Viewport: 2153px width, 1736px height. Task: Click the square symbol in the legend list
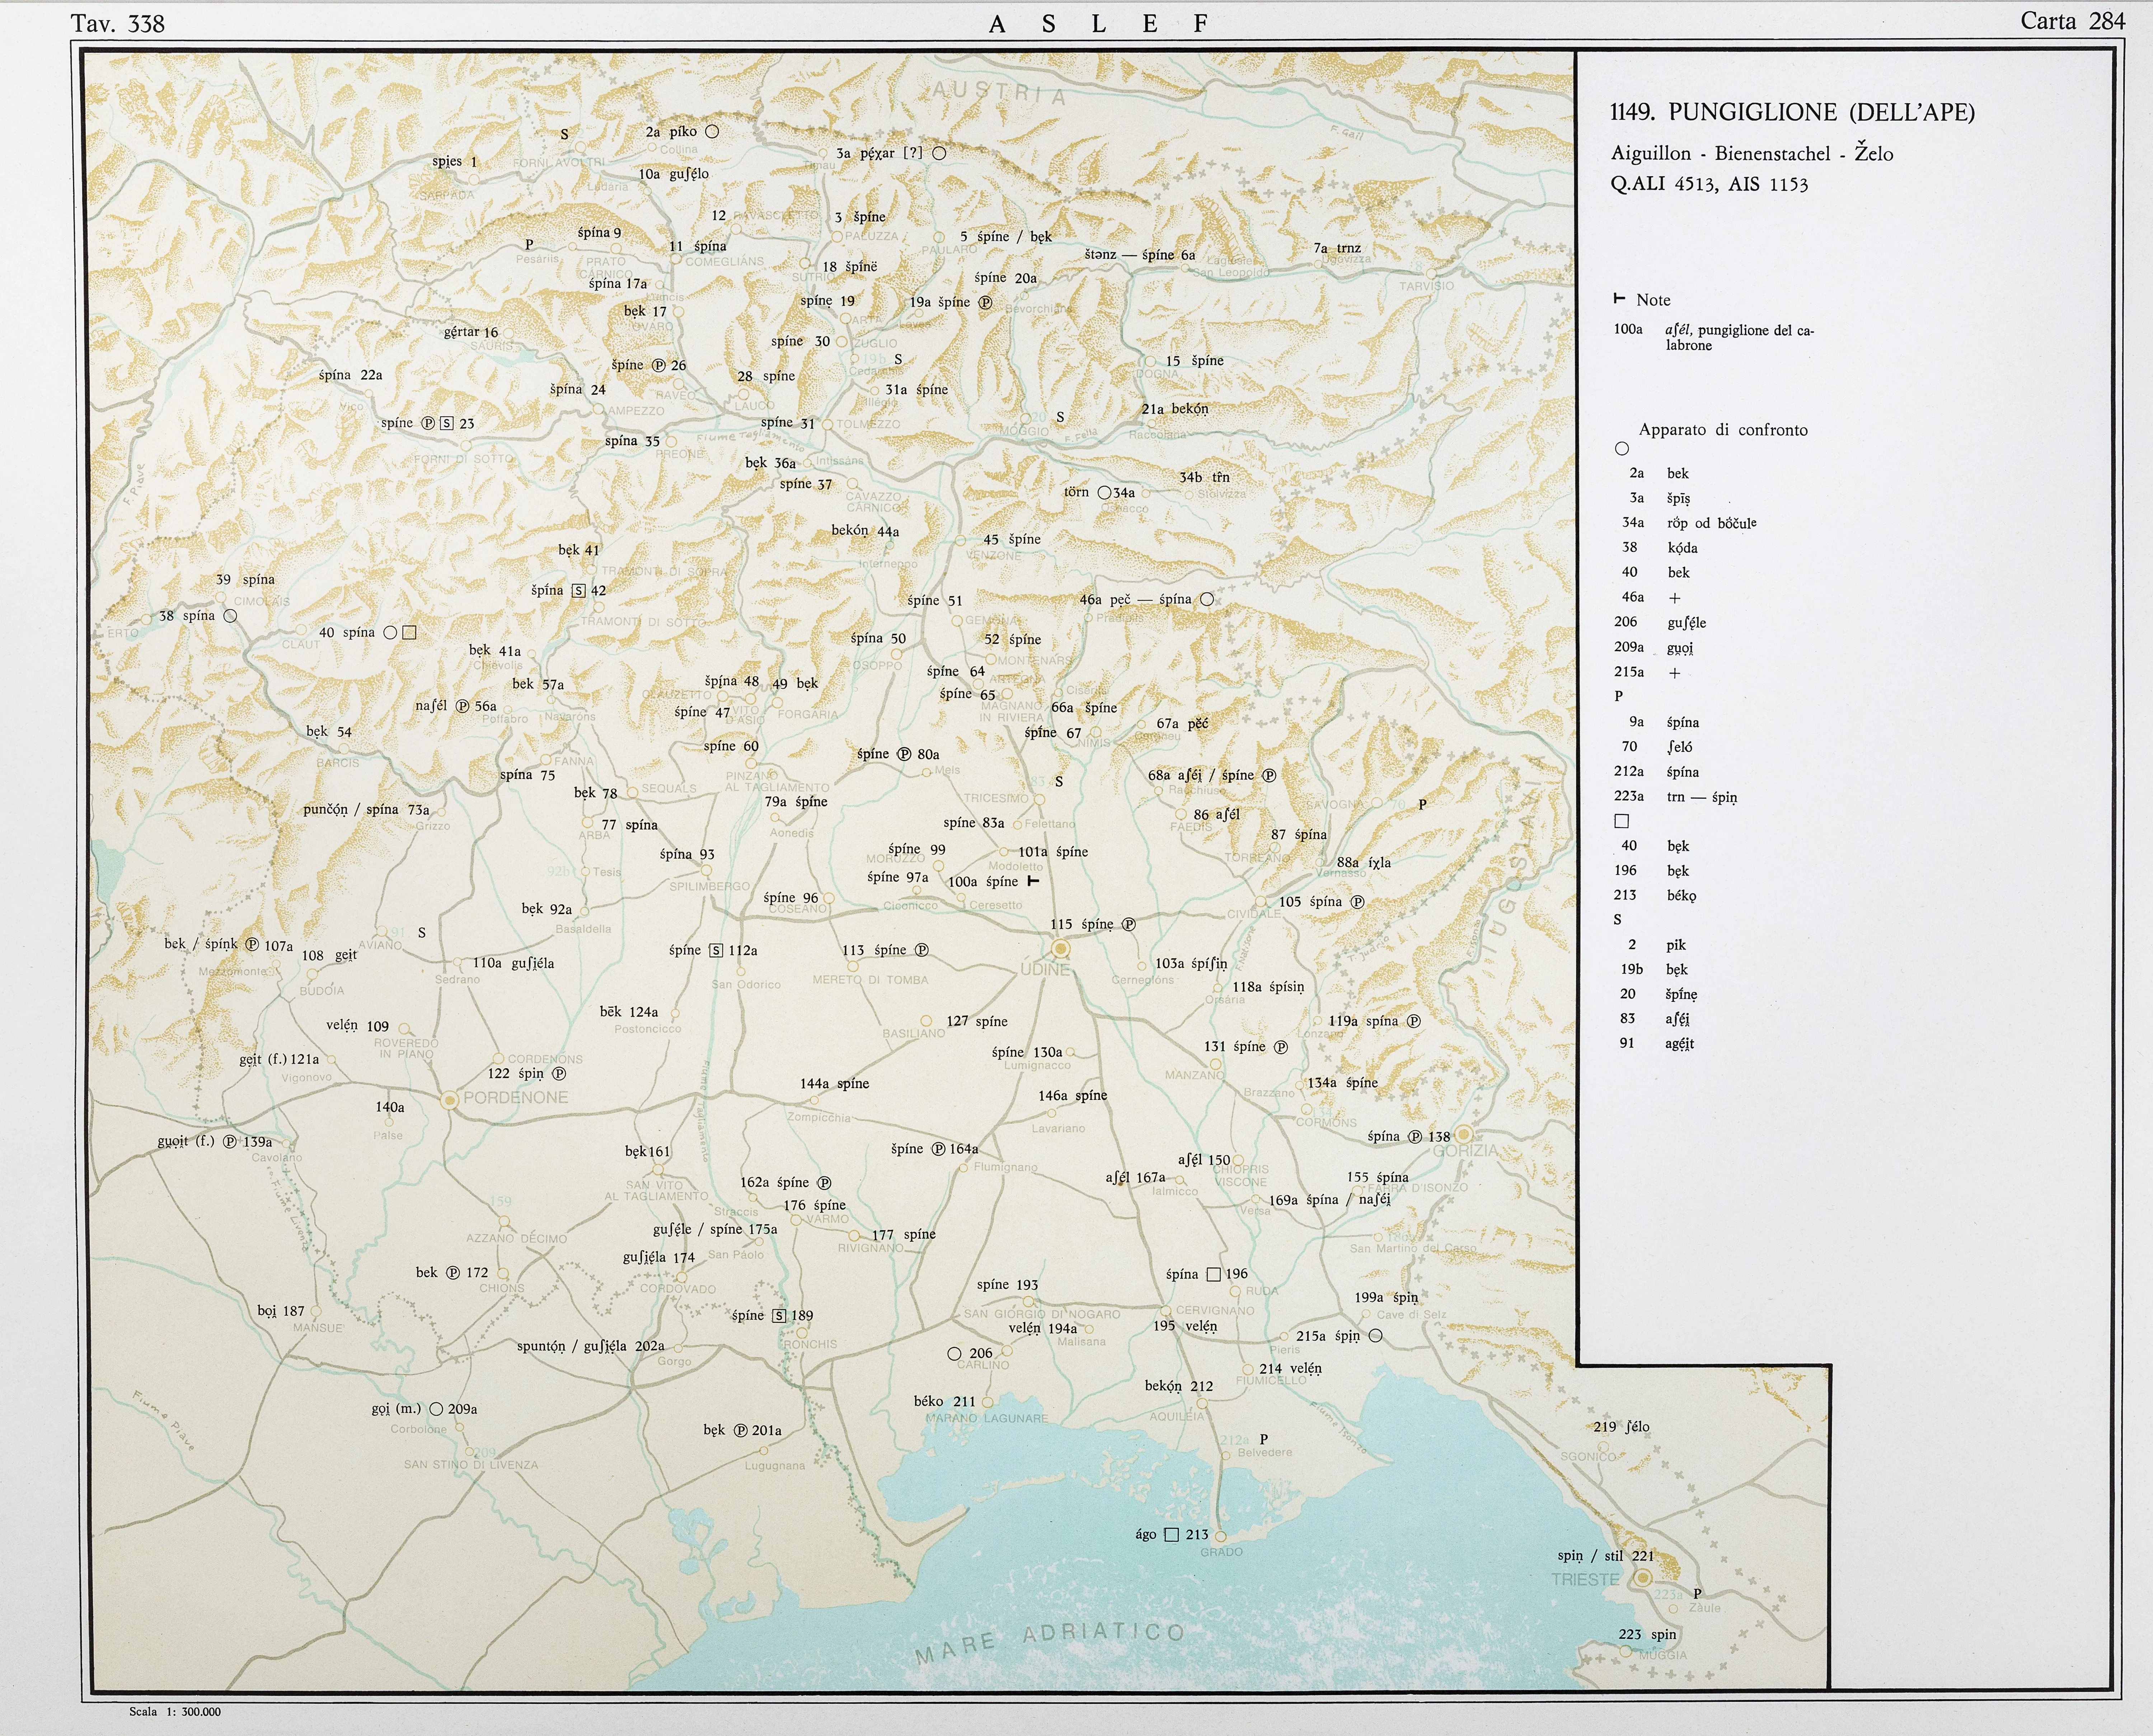point(1622,821)
